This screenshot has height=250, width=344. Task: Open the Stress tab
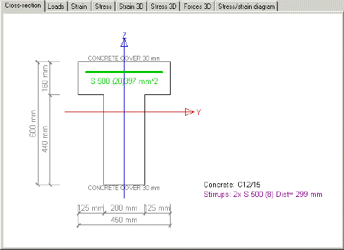pos(103,6)
